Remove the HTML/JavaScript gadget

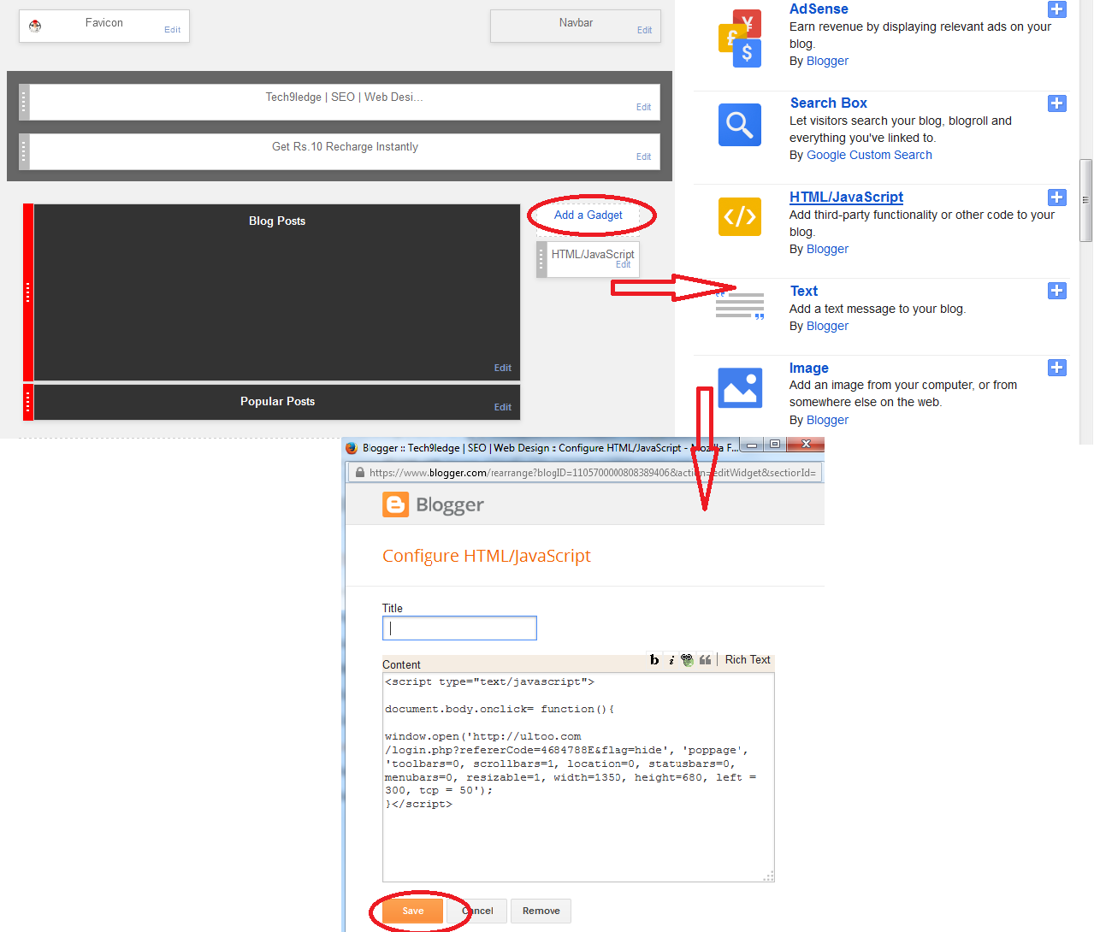[541, 911]
